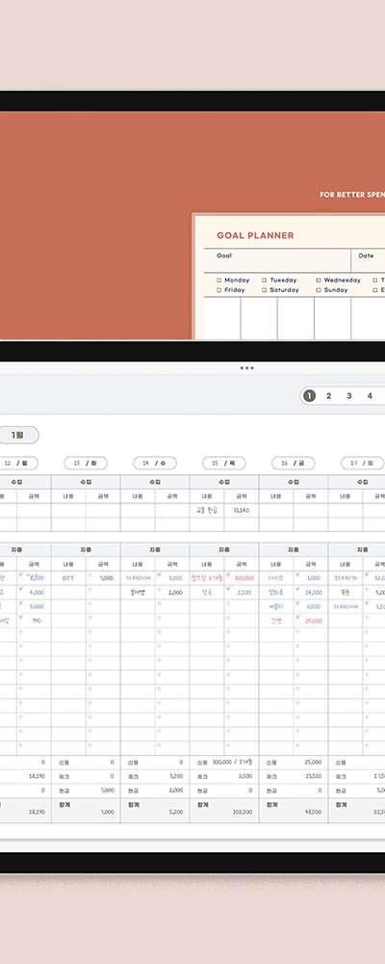385x964 pixels.
Task: Tick the Friday checkbox
Action: click(x=218, y=290)
